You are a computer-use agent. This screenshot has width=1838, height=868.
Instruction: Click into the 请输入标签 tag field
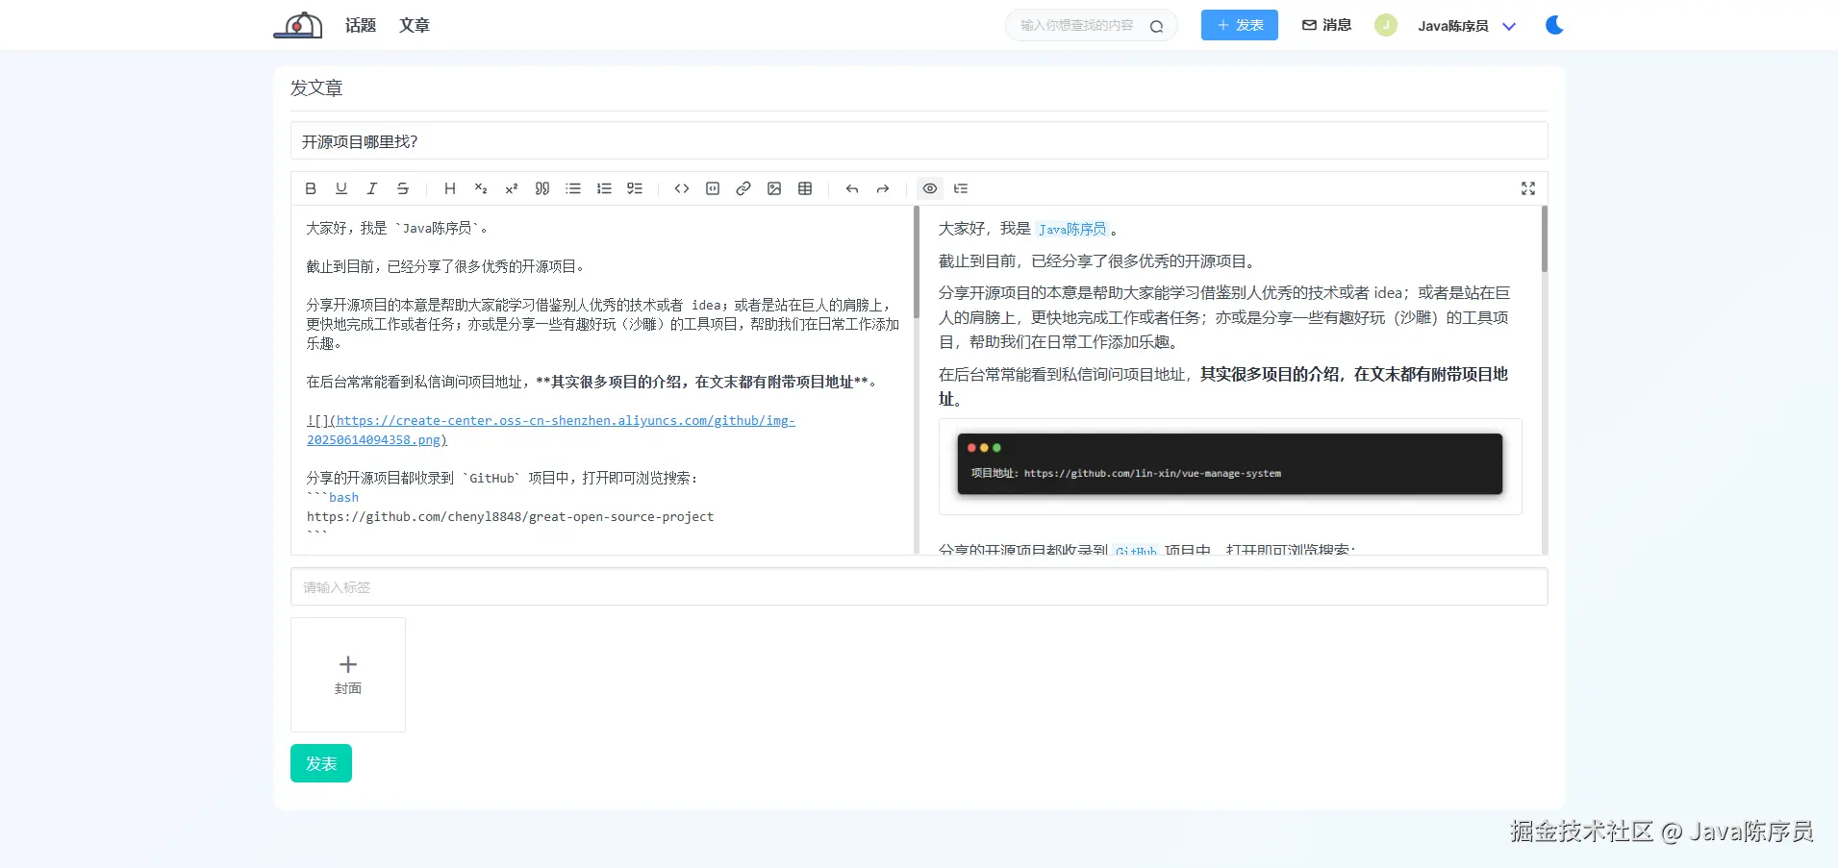pyautogui.click(x=919, y=587)
